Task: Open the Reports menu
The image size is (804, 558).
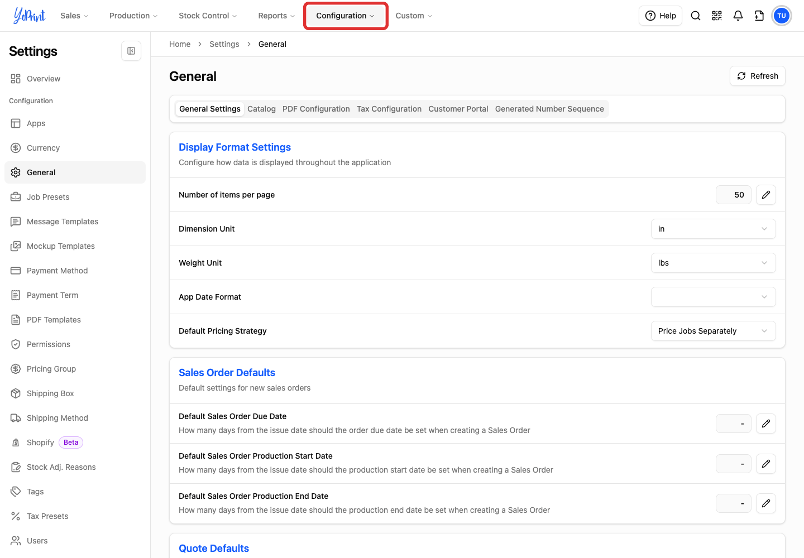Action: coord(276,16)
